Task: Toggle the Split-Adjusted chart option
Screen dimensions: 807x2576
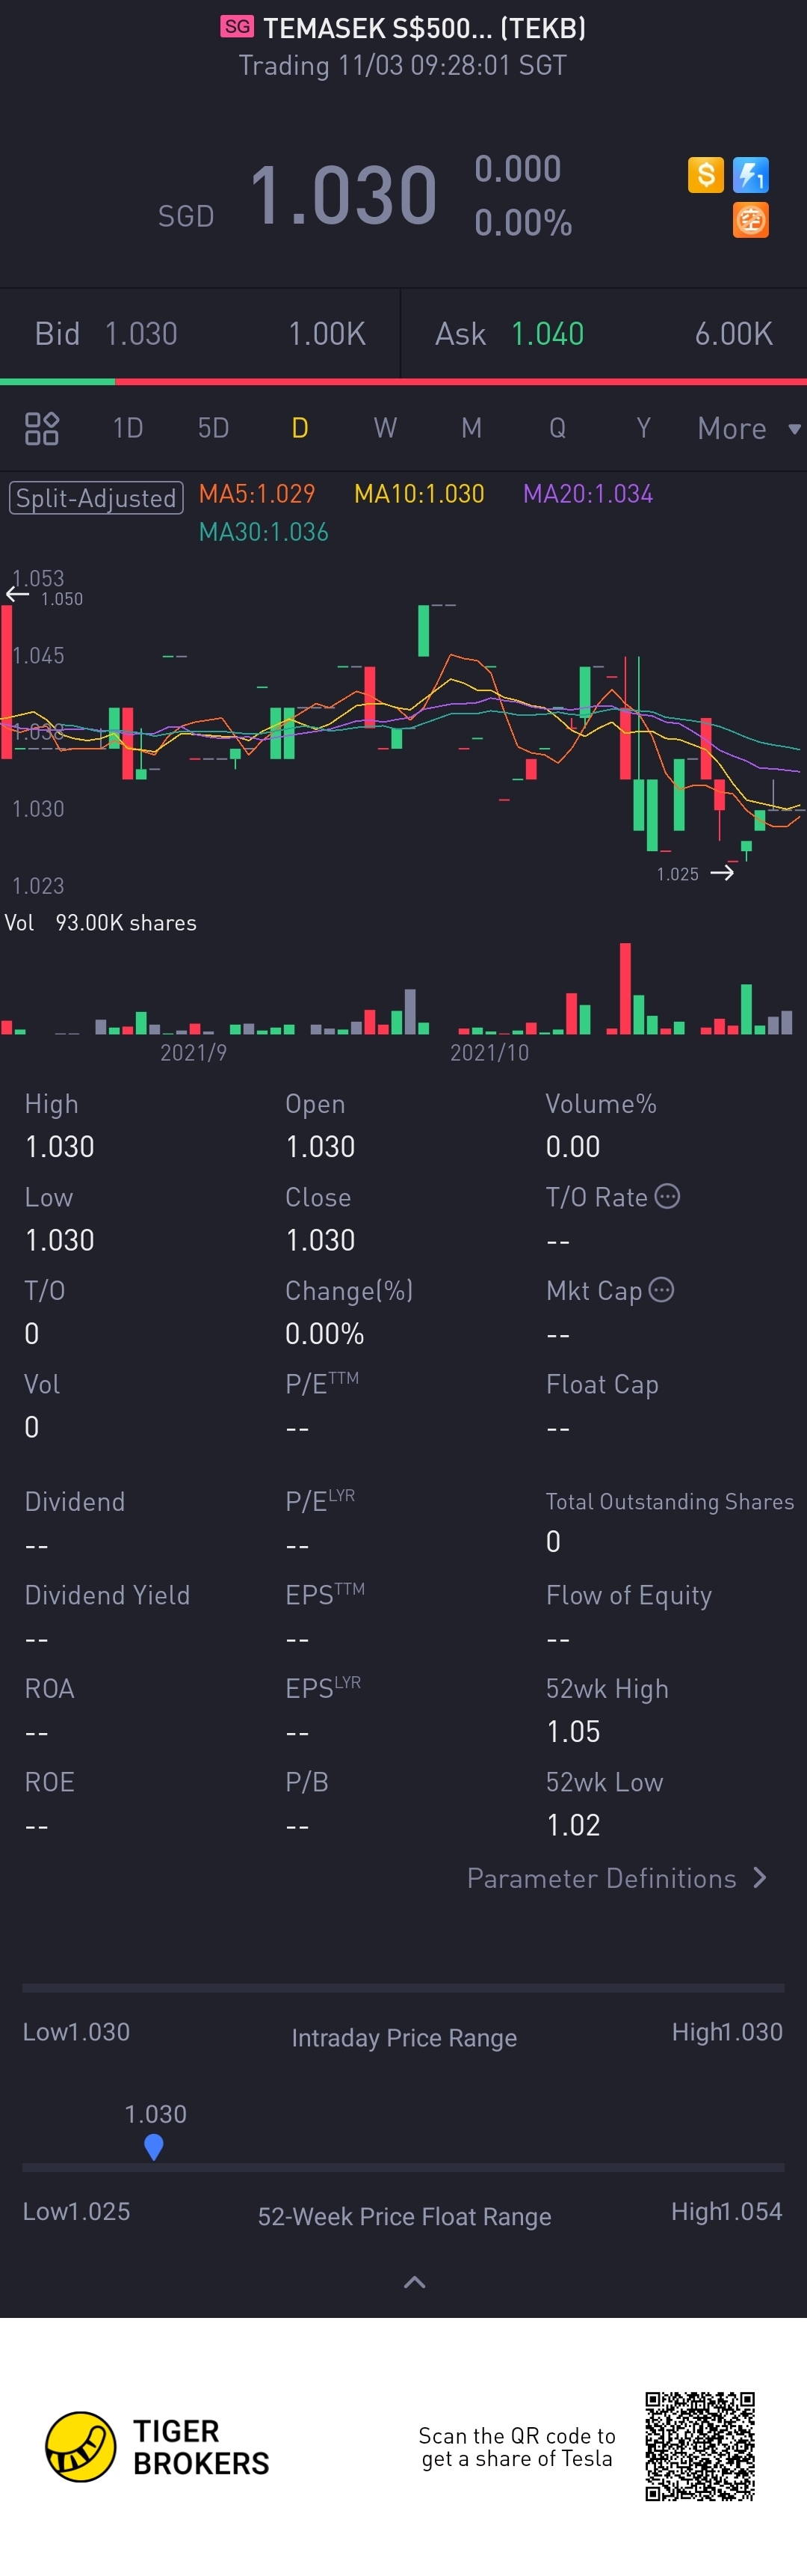Action: (96, 497)
